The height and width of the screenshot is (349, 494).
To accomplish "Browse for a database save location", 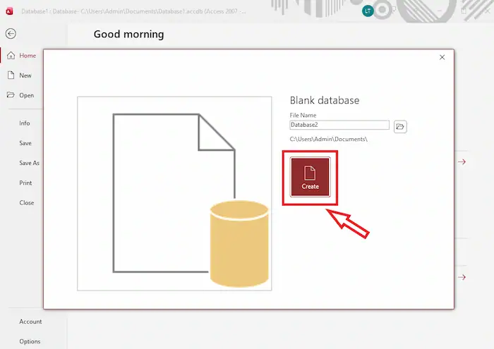I will pyautogui.click(x=400, y=126).
